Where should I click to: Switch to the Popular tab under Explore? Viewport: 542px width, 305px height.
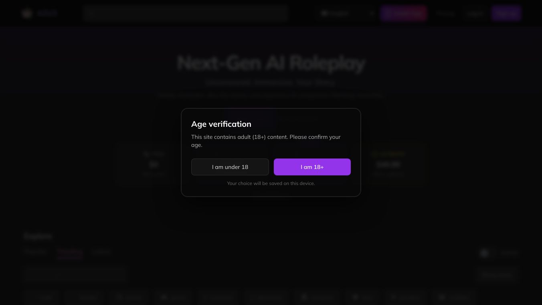click(36, 252)
